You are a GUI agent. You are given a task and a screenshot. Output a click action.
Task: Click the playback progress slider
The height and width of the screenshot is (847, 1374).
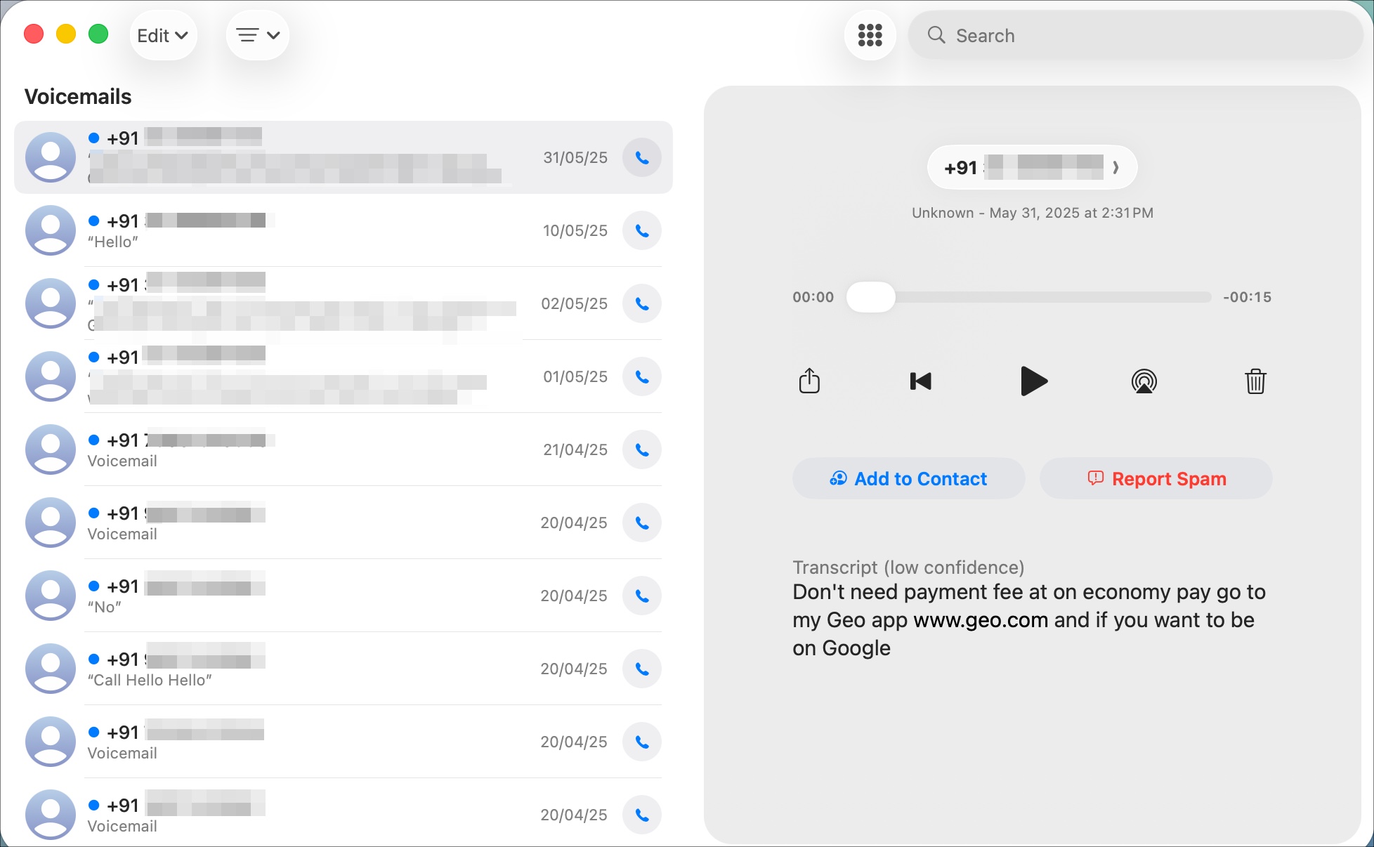(871, 298)
